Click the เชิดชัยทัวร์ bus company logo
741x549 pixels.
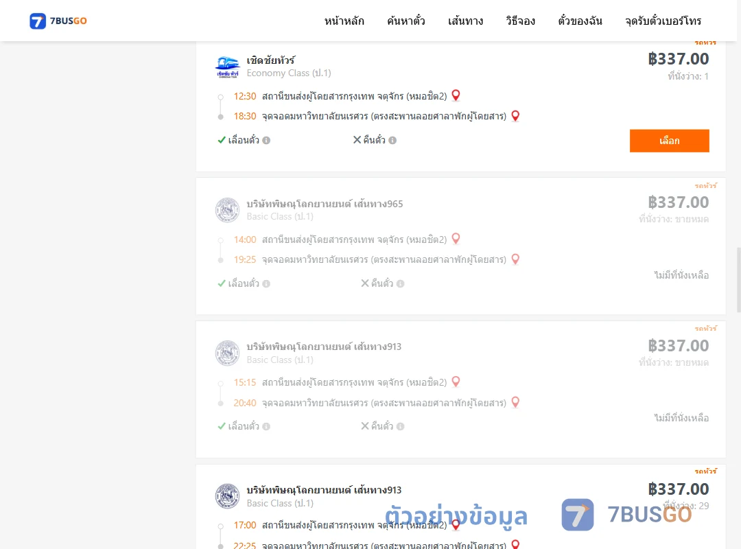pos(227,67)
